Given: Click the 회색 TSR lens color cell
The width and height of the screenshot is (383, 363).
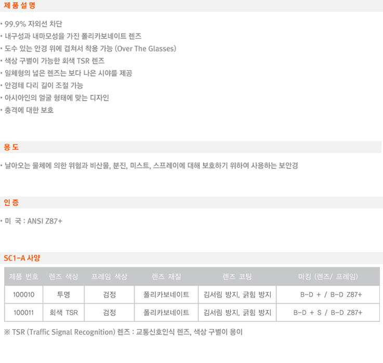Looking at the screenshot, I should pos(63,313).
